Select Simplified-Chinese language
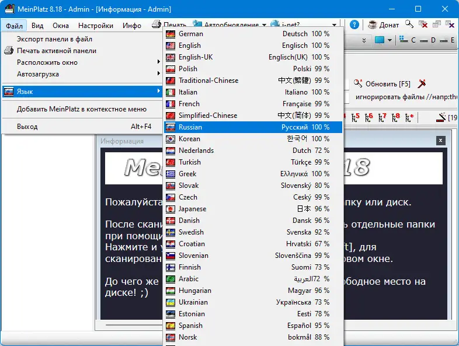Screen dimensions: 459x346 [253, 116]
